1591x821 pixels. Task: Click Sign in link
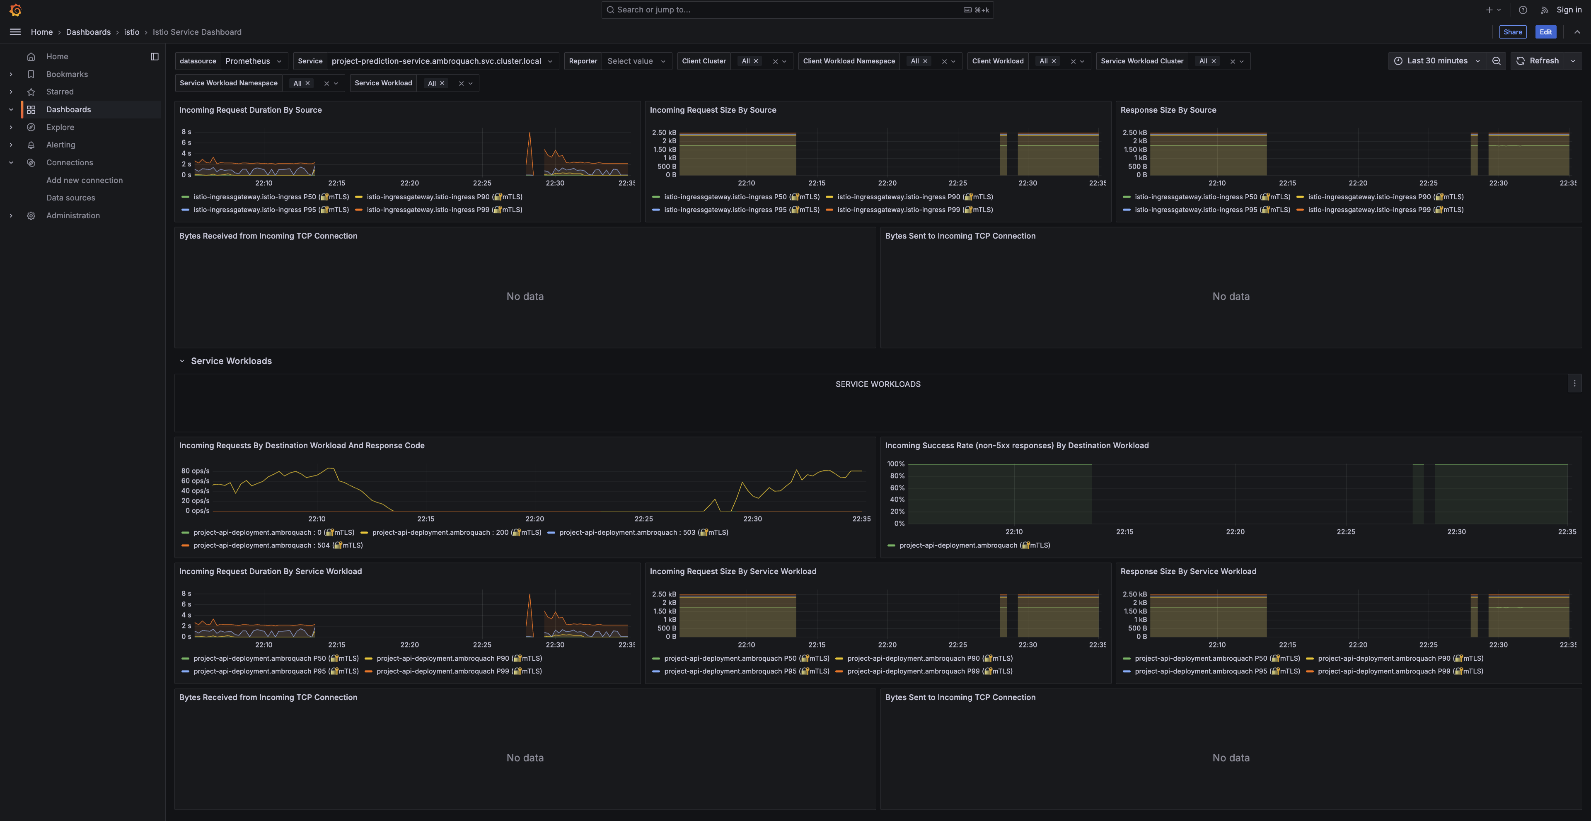(1569, 10)
